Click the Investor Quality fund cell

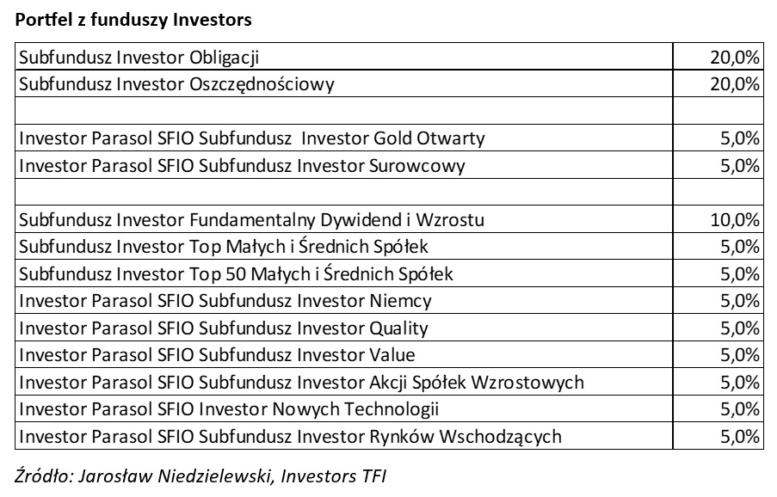(x=223, y=328)
